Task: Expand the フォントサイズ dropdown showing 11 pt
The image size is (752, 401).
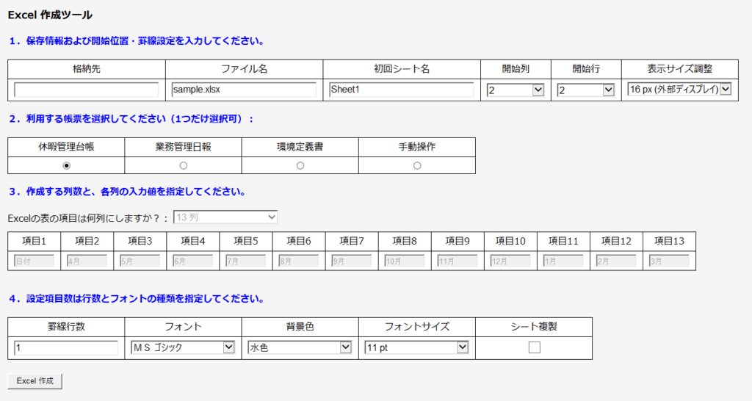Action: (x=416, y=347)
